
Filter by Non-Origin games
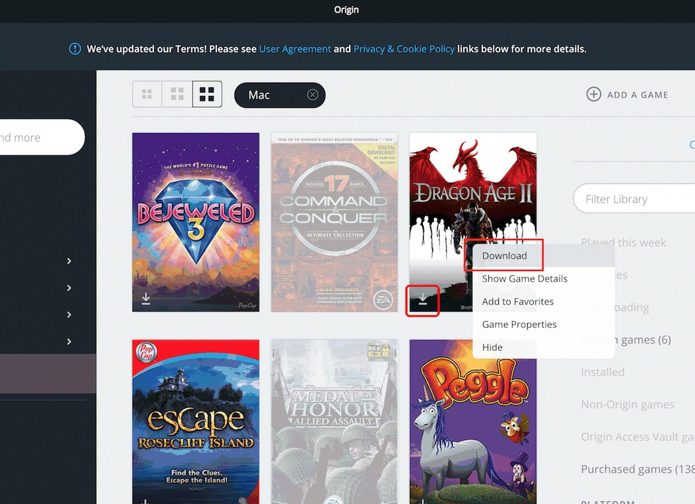(x=628, y=405)
